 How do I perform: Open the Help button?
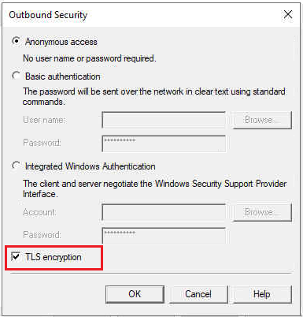(262, 294)
